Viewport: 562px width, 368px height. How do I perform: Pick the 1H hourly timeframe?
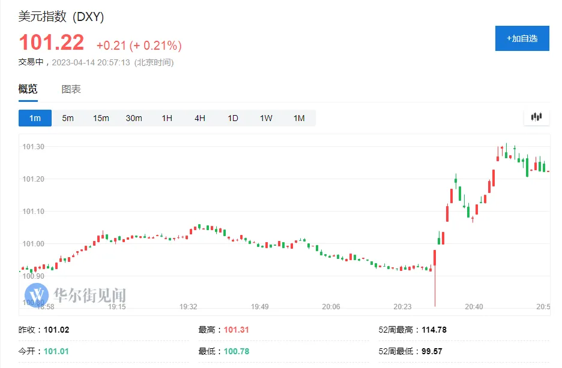click(x=167, y=118)
